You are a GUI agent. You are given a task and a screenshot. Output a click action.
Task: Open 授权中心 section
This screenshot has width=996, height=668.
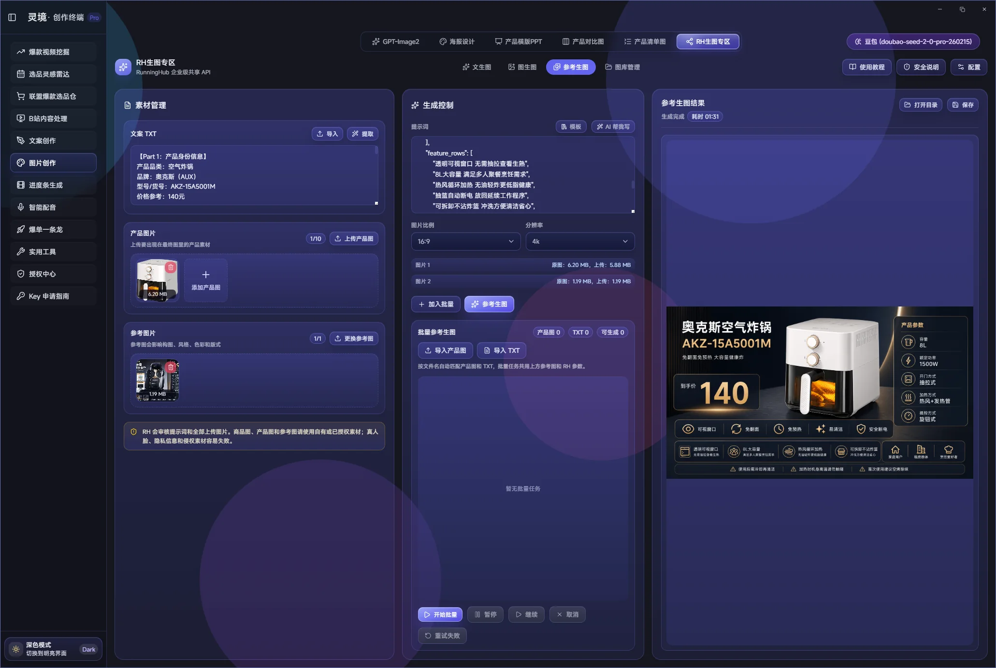coord(53,274)
